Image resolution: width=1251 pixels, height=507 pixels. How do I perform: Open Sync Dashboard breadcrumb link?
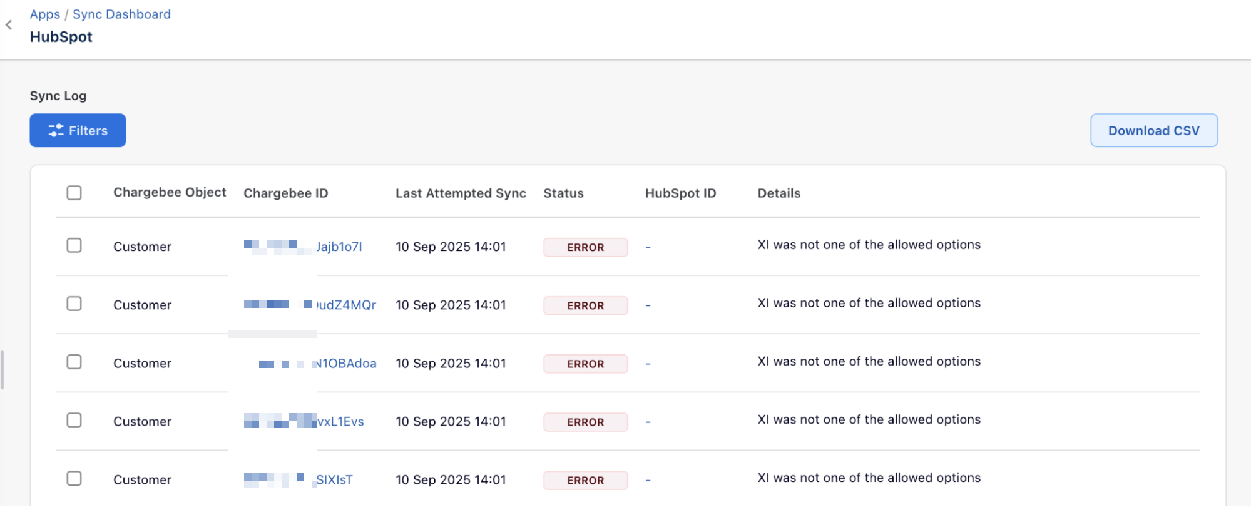pyautogui.click(x=121, y=14)
